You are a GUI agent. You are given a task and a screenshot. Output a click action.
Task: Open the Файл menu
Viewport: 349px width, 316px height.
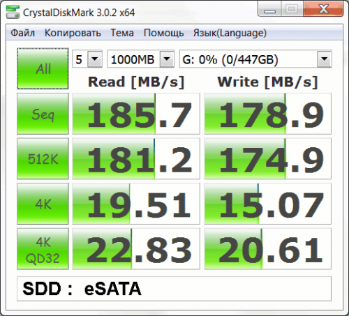point(22,33)
